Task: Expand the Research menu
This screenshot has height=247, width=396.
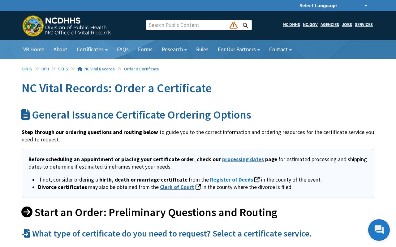Action: (x=174, y=49)
